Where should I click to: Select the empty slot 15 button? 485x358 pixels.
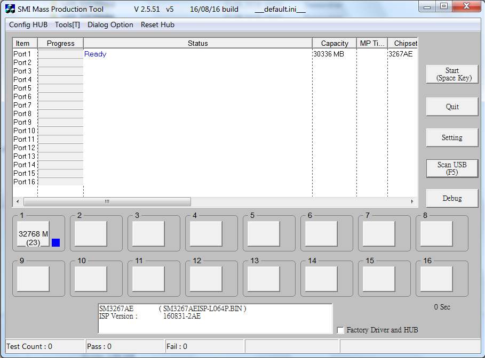379,279
